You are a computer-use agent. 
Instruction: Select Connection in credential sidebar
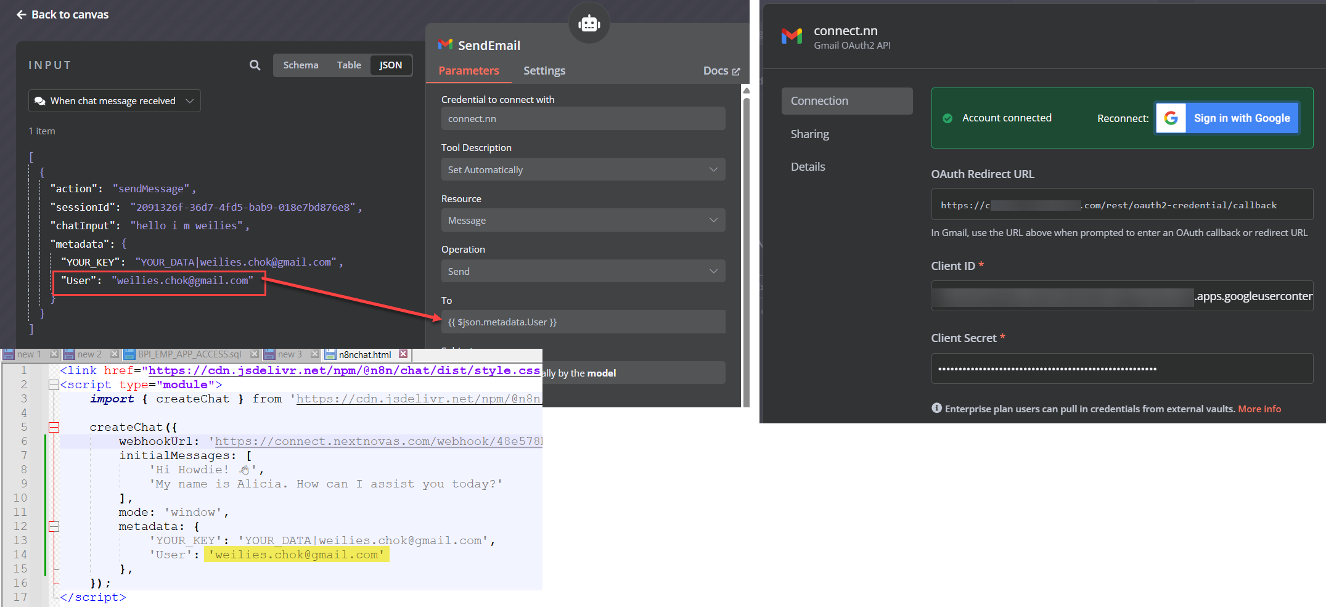click(847, 101)
